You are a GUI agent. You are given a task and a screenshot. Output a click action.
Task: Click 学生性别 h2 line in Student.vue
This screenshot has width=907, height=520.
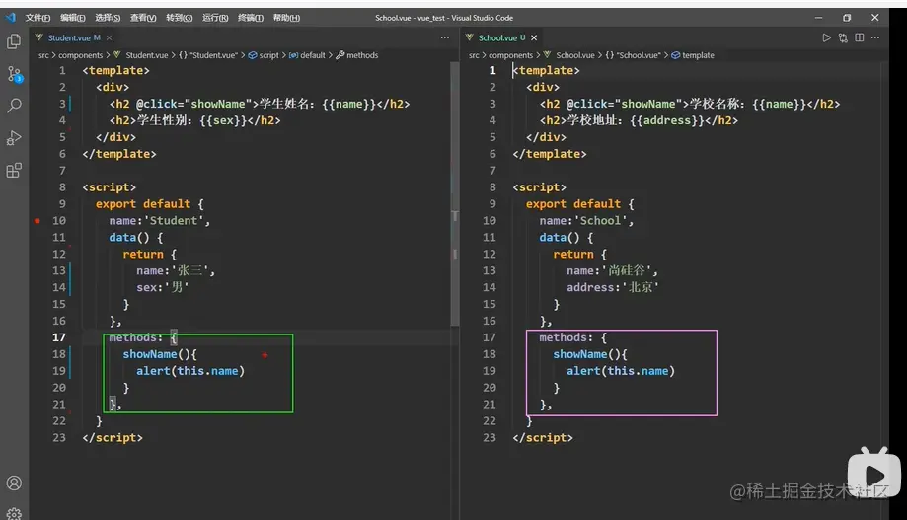tap(194, 121)
